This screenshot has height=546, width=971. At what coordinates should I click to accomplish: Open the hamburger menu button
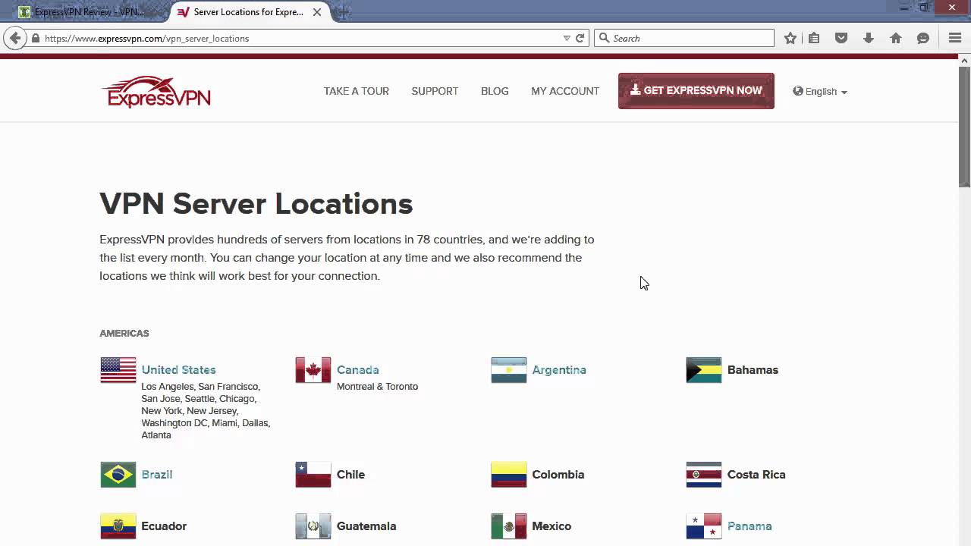955,38
